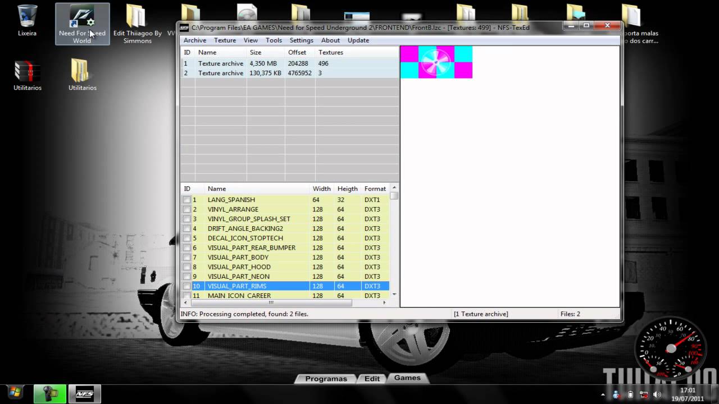Screen dimensions: 719x404
Task: Click the NFS-TexEd title bar app icon
Action: point(184,27)
